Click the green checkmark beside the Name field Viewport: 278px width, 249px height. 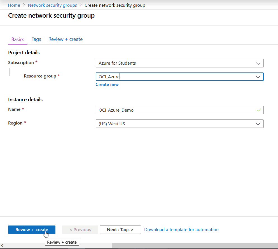point(259,110)
